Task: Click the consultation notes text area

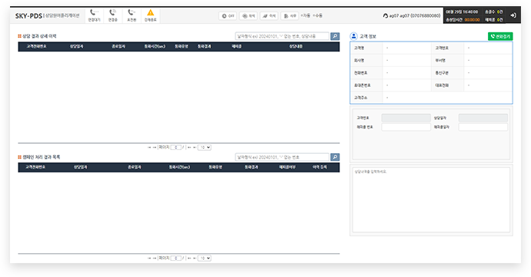Action: (431, 200)
